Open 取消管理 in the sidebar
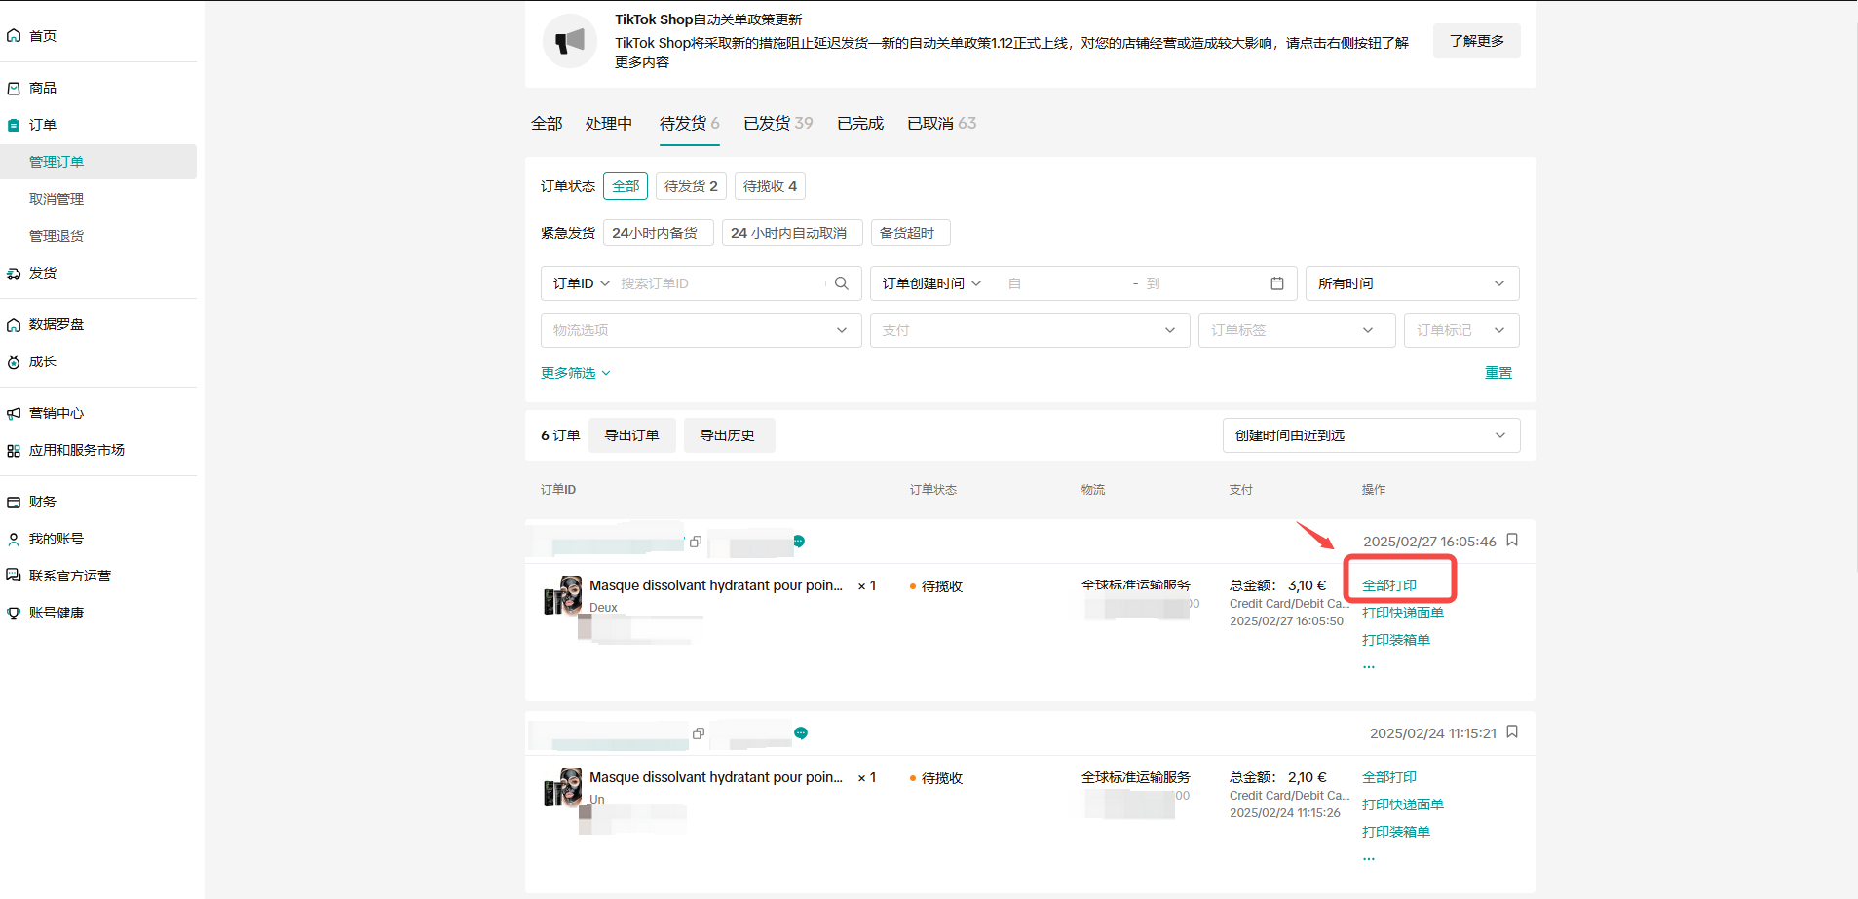The width and height of the screenshot is (1858, 899). pyautogui.click(x=57, y=199)
